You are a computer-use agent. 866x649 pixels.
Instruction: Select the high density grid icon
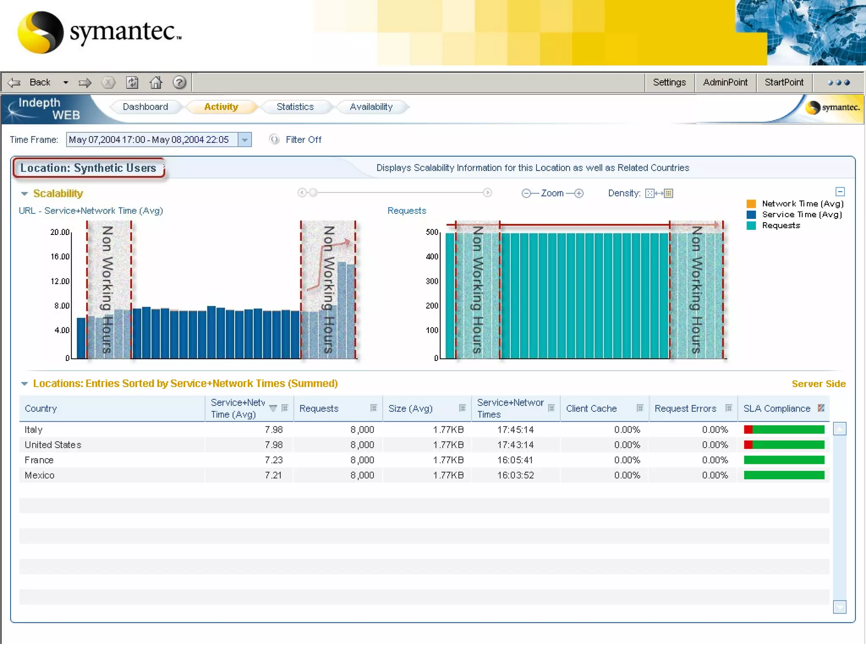pyautogui.click(x=669, y=194)
